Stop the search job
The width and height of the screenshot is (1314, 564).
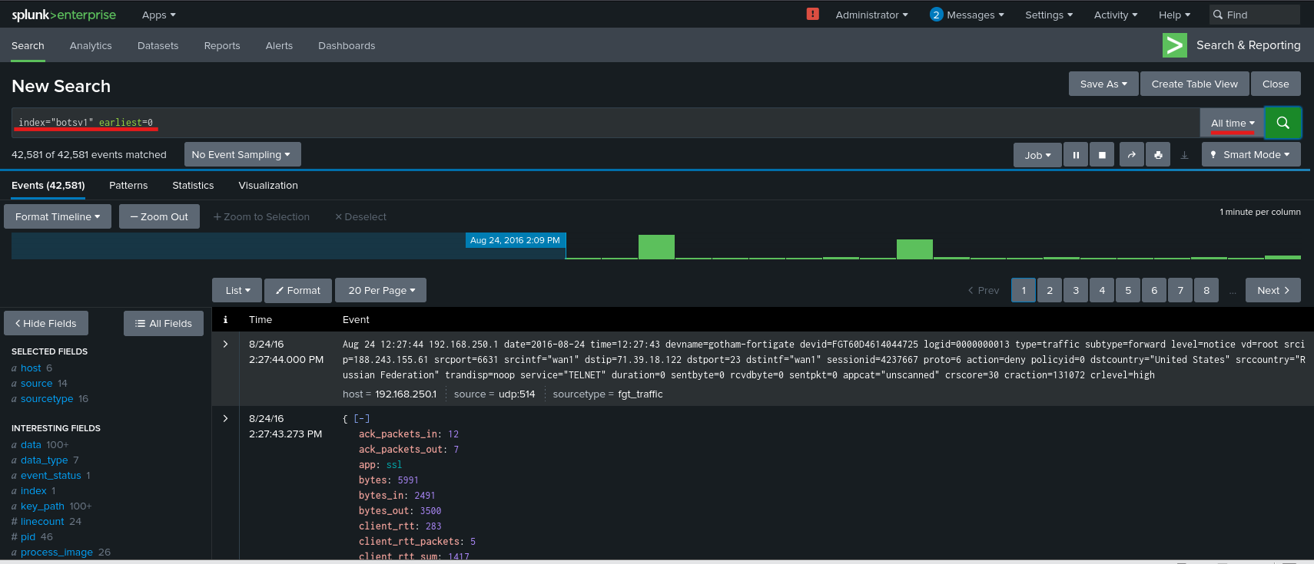(1102, 155)
